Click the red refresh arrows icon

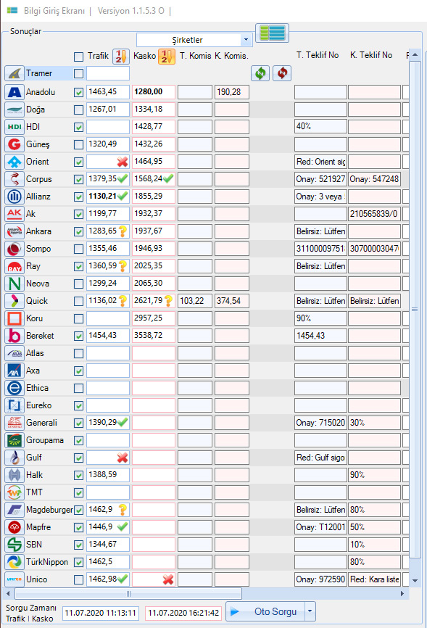(282, 73)
